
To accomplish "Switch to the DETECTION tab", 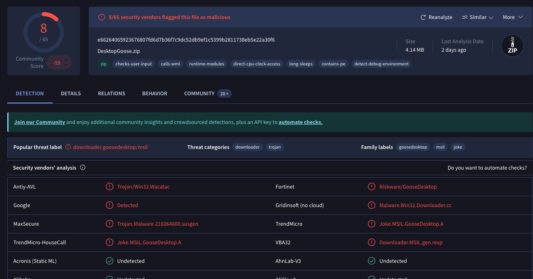I will 30,93.
